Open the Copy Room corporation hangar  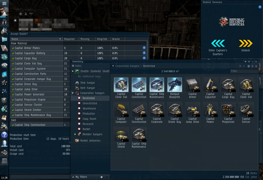89,119
